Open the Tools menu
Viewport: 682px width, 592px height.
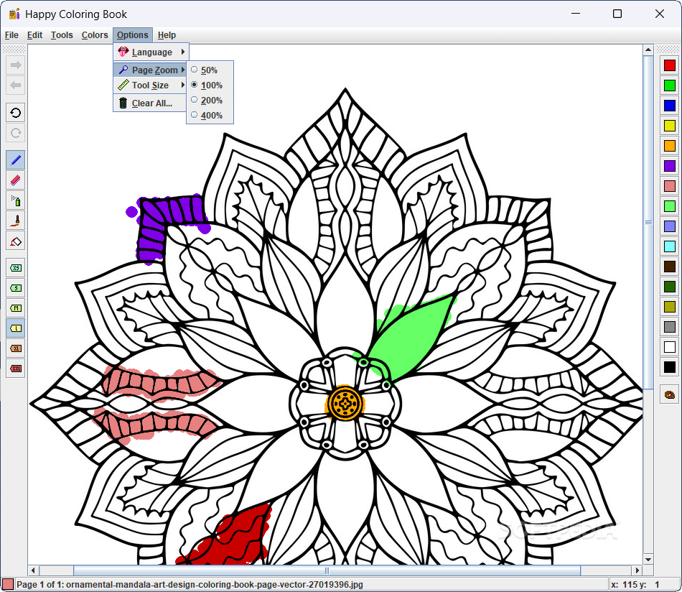pos(62,35)
